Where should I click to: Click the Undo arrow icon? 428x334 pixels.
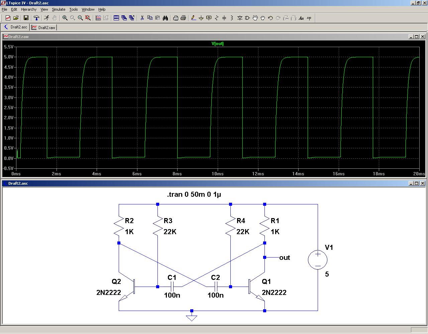[x=271, y=18]
